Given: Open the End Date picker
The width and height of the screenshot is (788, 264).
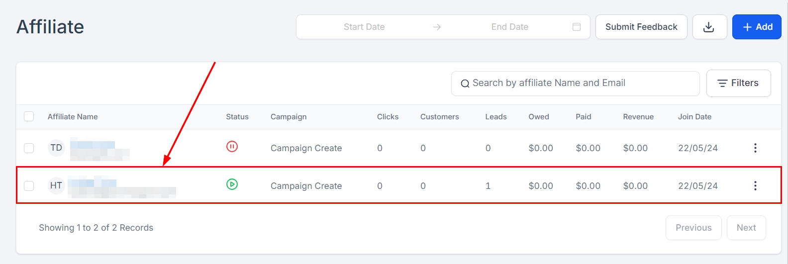Looking at the screenshot, I should (x=509, y=27).
